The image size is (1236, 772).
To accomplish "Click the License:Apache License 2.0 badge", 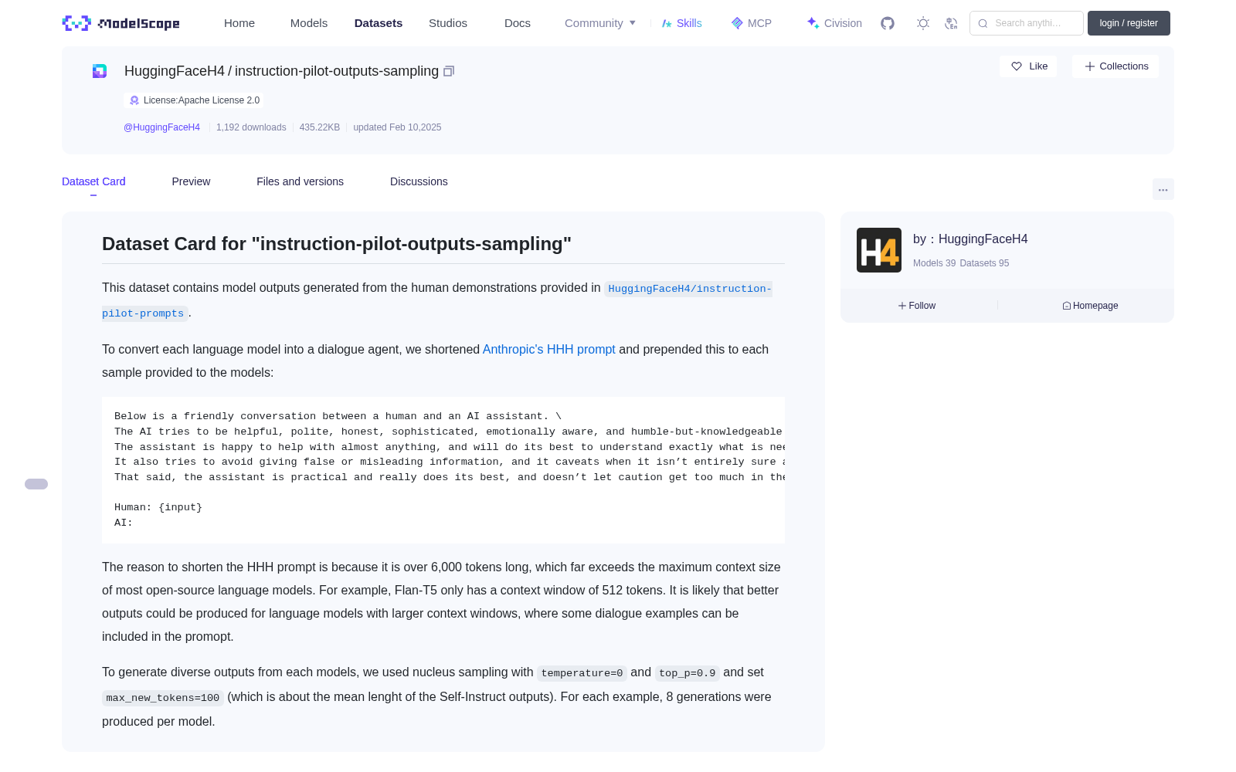I will pos(194,100).
